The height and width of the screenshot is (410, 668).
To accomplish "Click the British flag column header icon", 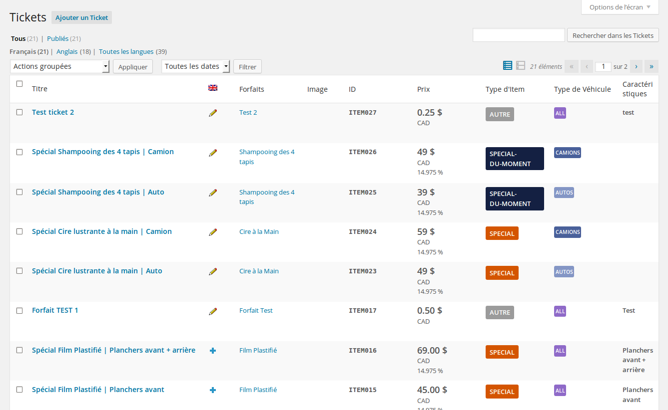I will 213,88.
